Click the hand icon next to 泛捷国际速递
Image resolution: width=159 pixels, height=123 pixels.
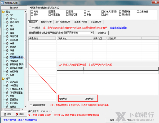pyautogui.click(x=7, y=89)
